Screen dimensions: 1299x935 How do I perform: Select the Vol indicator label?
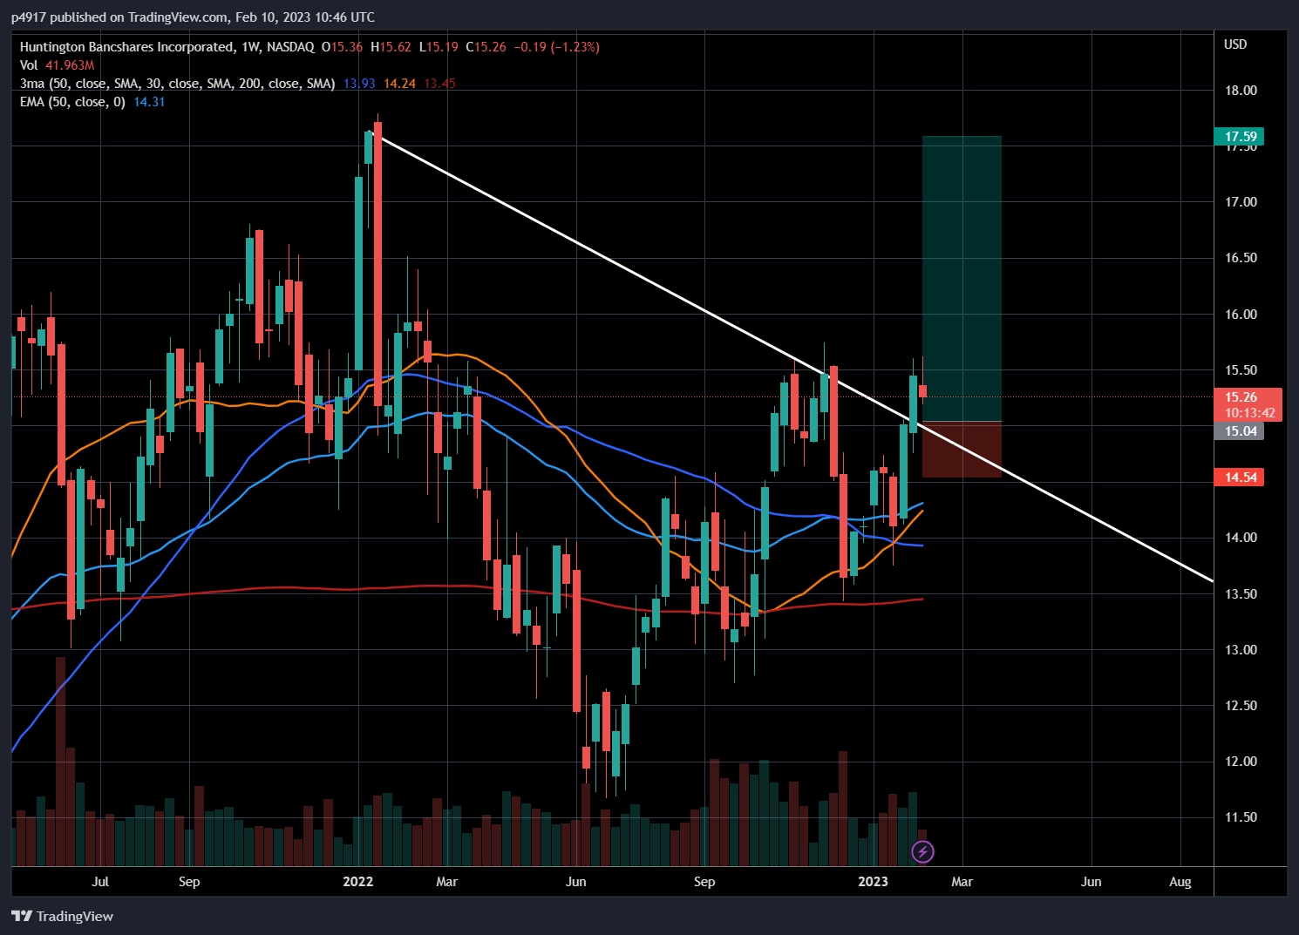[29, 65]
